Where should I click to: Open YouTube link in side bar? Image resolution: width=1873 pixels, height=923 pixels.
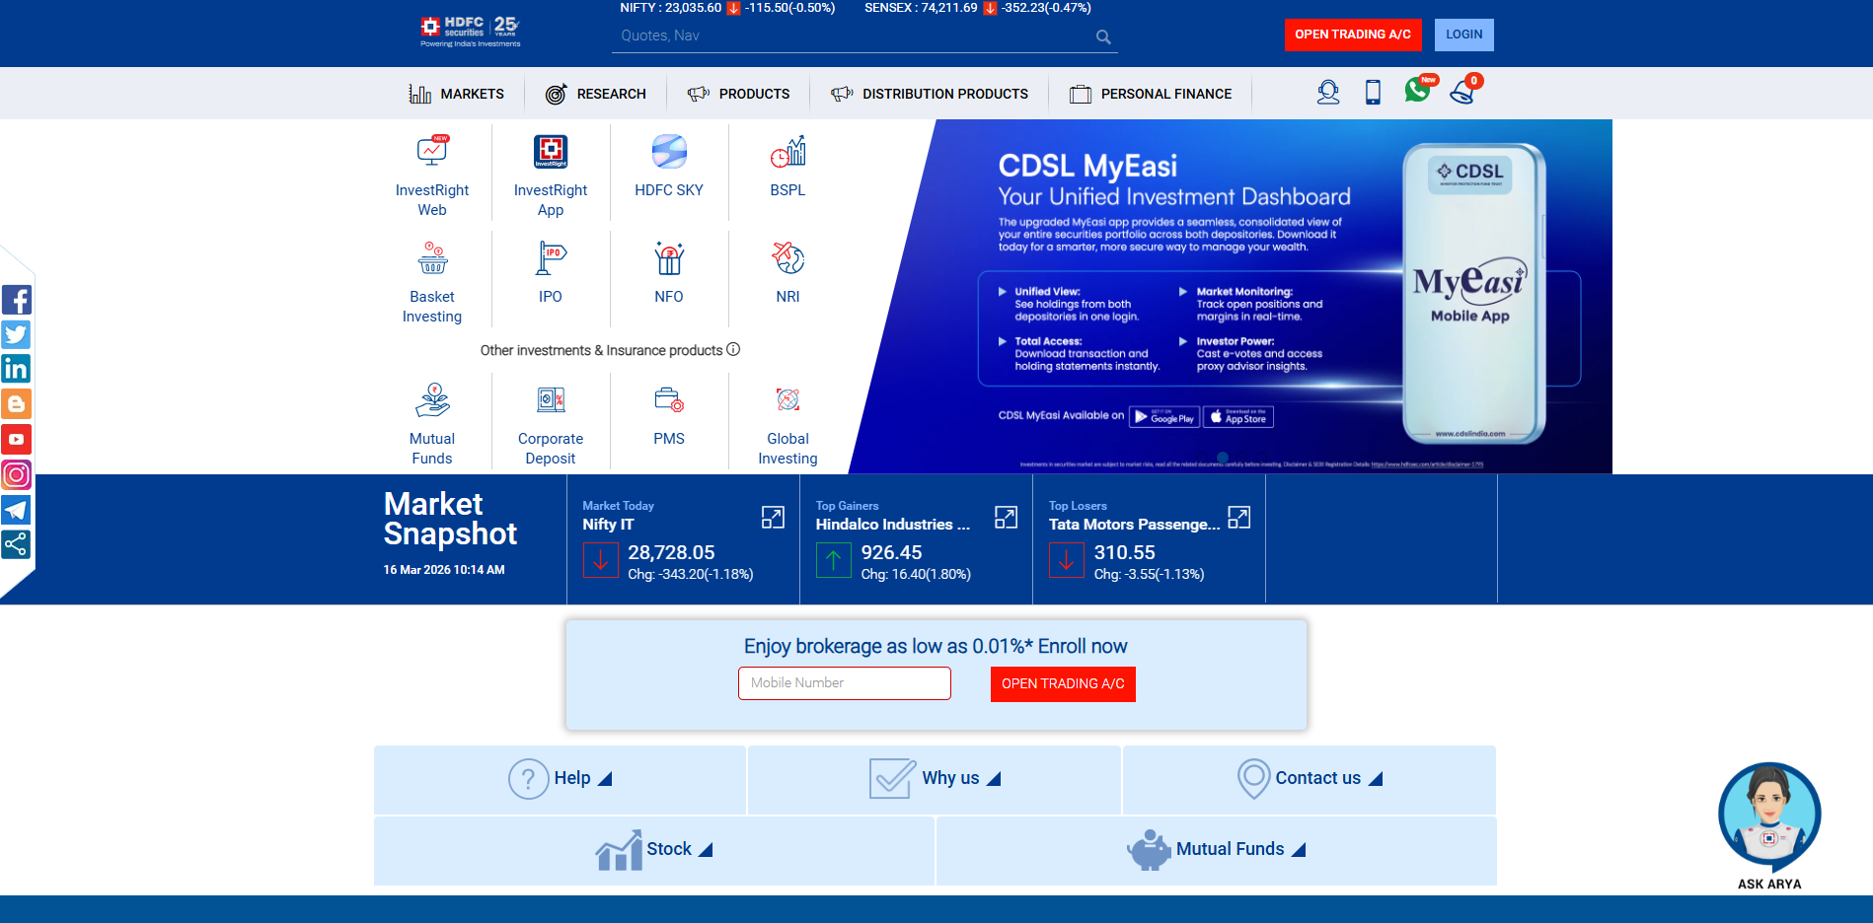17,440
